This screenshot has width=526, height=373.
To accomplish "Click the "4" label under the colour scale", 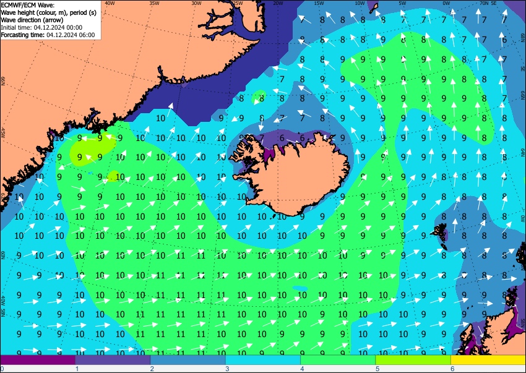I will 302,369.
